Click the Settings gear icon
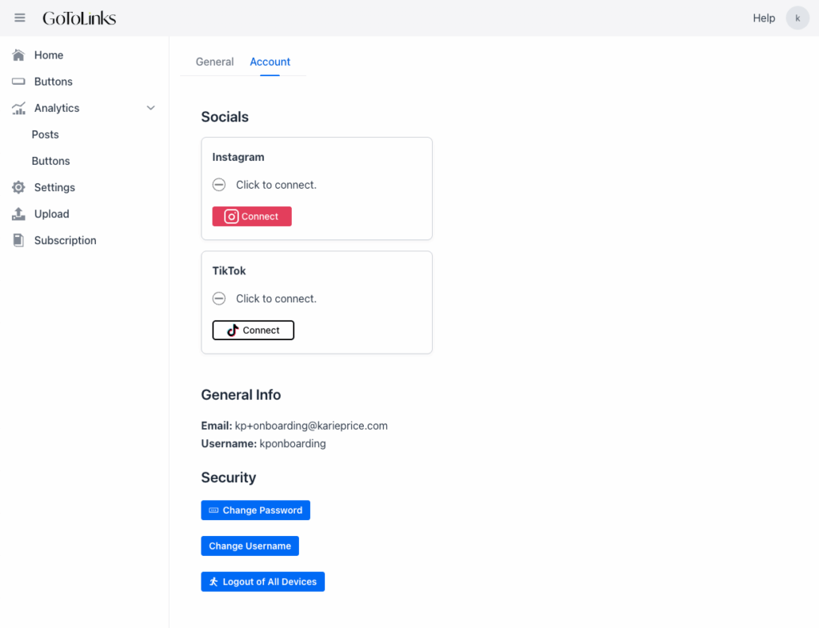The width and height of the screenshot is (819, 628). pyautogui.click(x=18, y=187)
